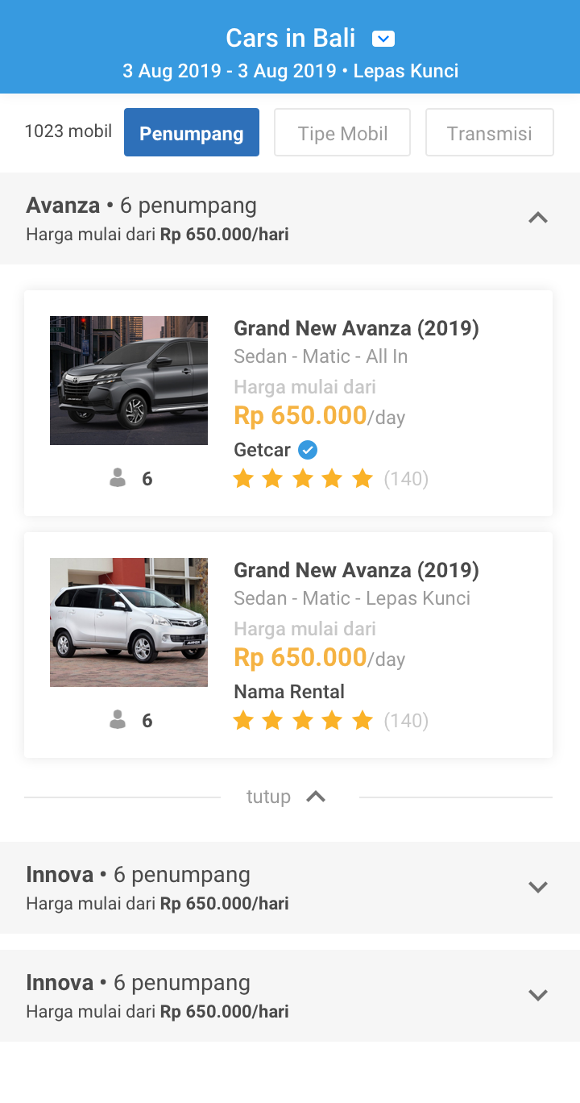Open the dark grey Avanza photo

point(129,381)
